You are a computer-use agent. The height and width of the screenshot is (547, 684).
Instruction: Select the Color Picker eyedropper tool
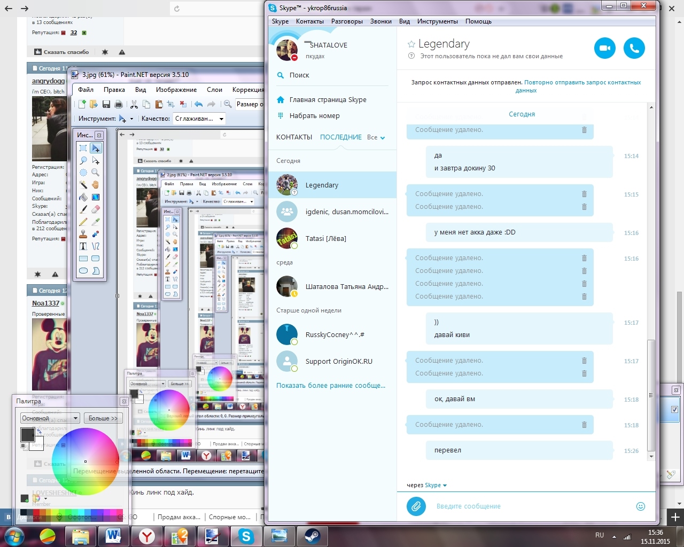pos(95,222)
